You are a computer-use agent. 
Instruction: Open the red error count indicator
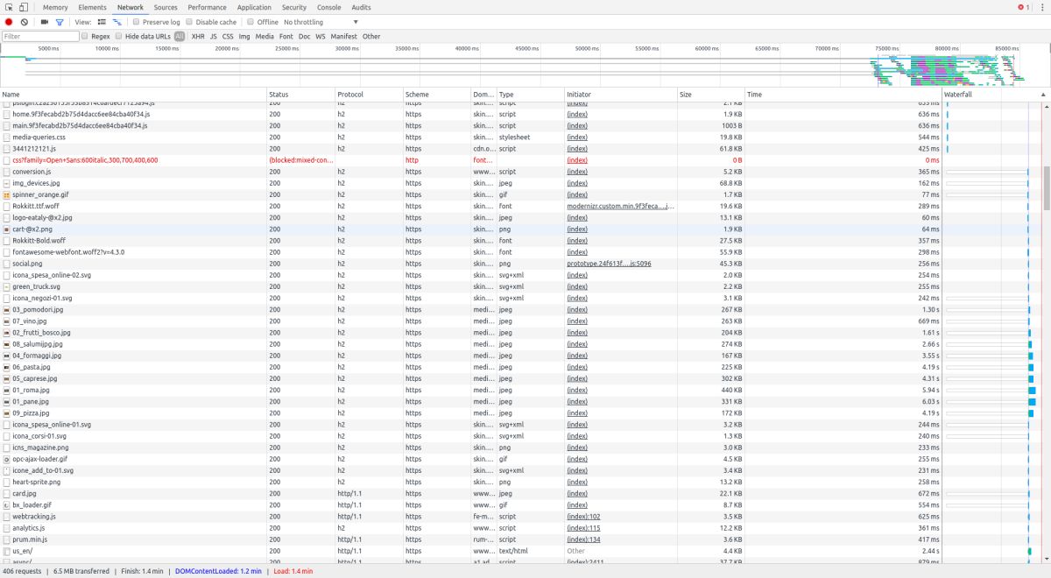coord(1022,7)
